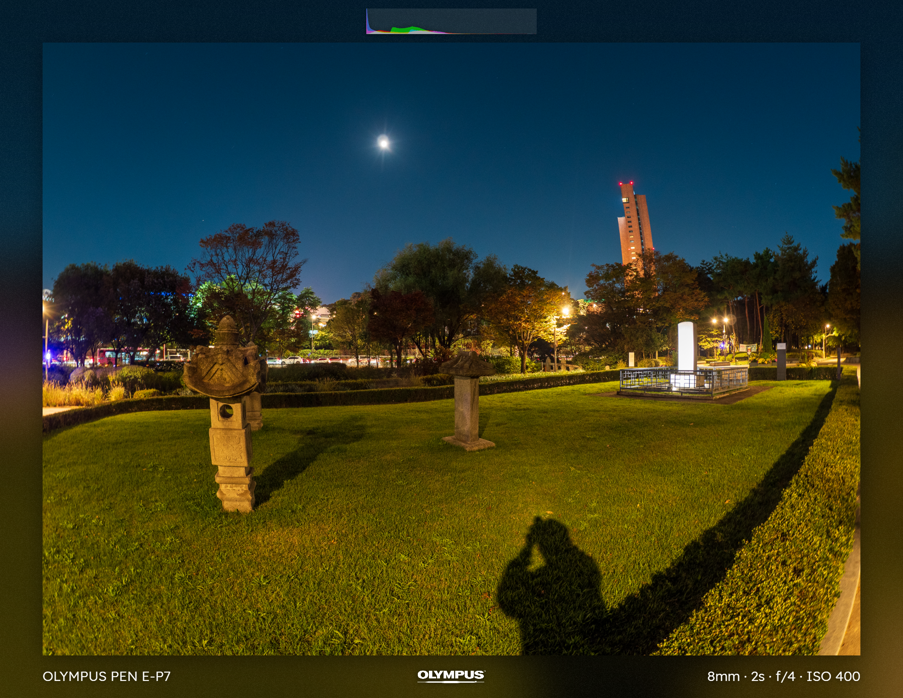Click the OLYMPUS PEN E-P7 camera label
This screenshot has height=698, width=903.
[x=106, y=676]
